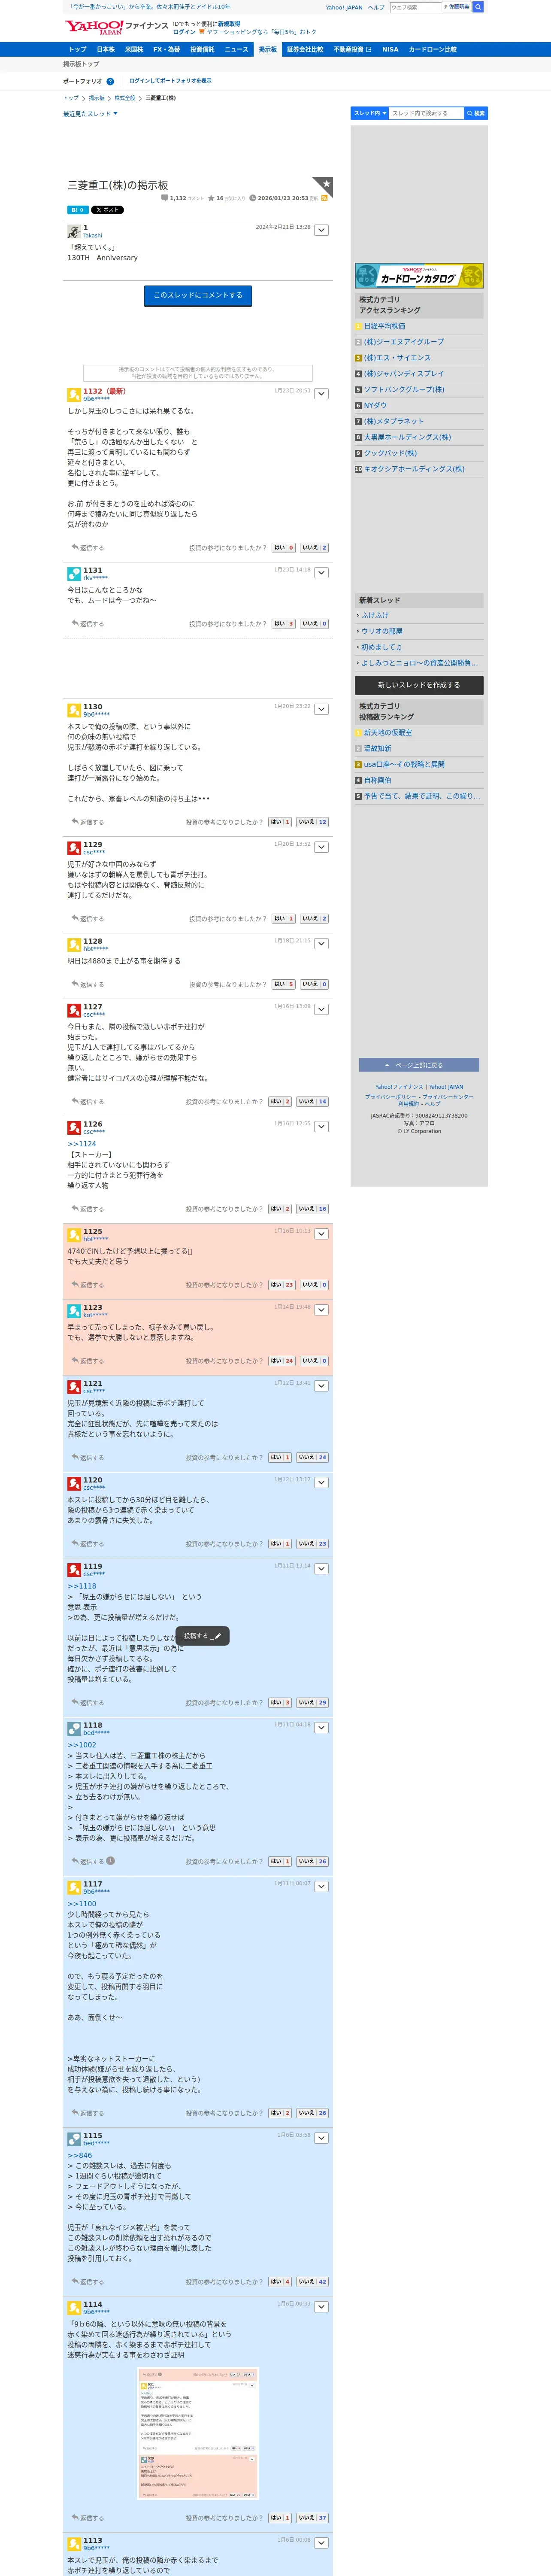
Task: Open options chevron on post 1
Action: [x=321, y=230]
